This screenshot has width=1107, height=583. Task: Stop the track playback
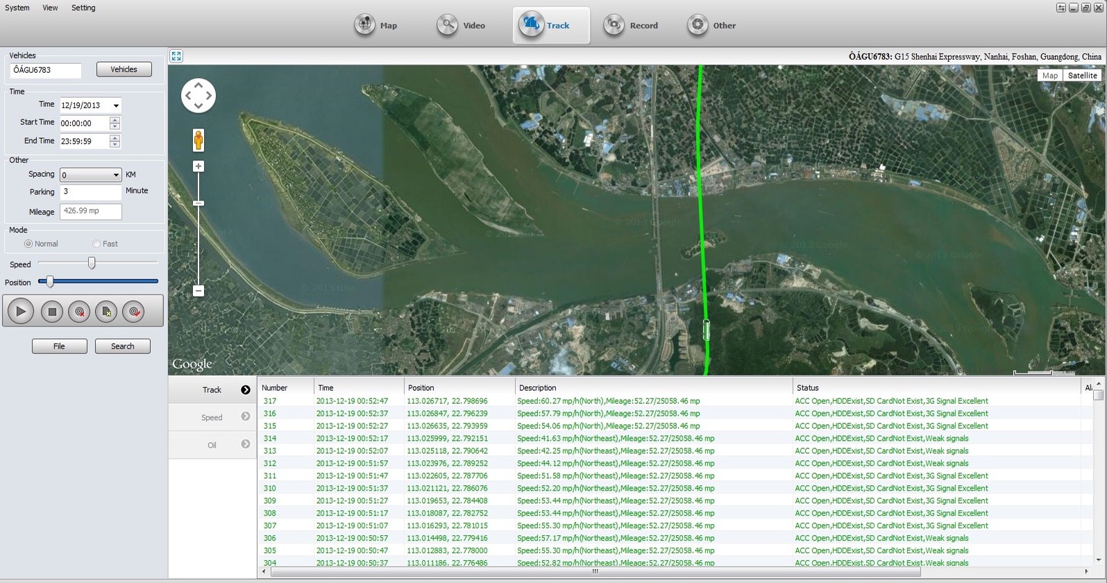51,312
